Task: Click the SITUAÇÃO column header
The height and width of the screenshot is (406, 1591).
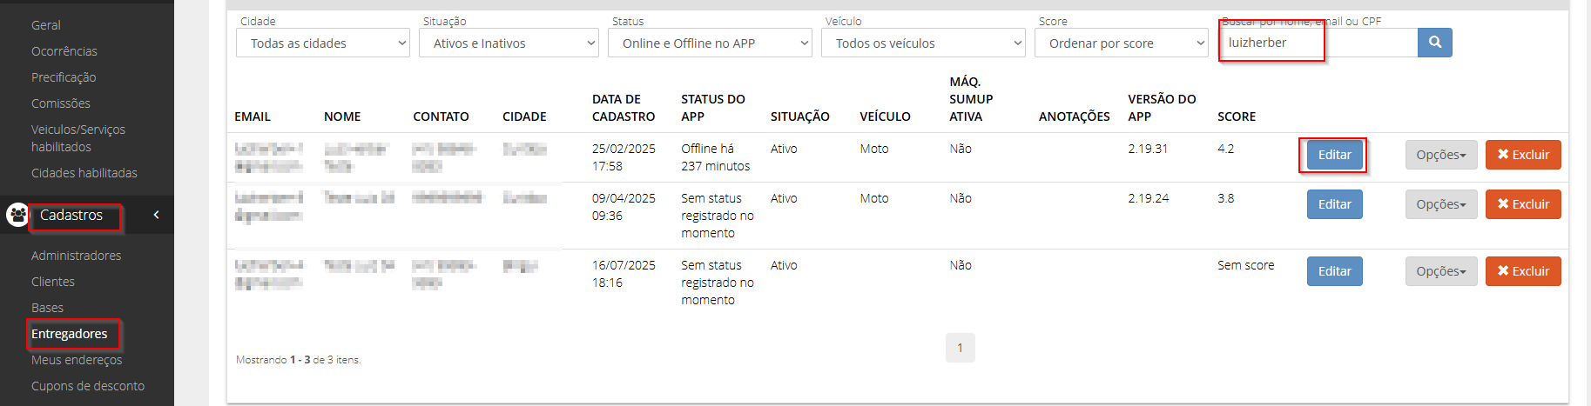Action: pyautogui.click(x=800, y=116)
